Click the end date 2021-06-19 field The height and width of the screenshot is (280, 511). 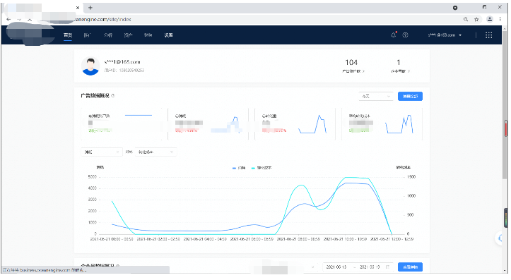pos(370,267)
